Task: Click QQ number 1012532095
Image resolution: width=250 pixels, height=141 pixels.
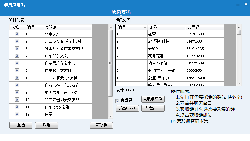Action: coord(196,56)
